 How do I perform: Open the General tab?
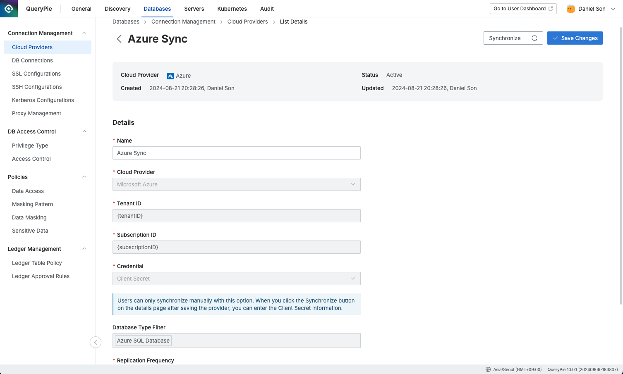pyautogui.click(x=81, y=9)
